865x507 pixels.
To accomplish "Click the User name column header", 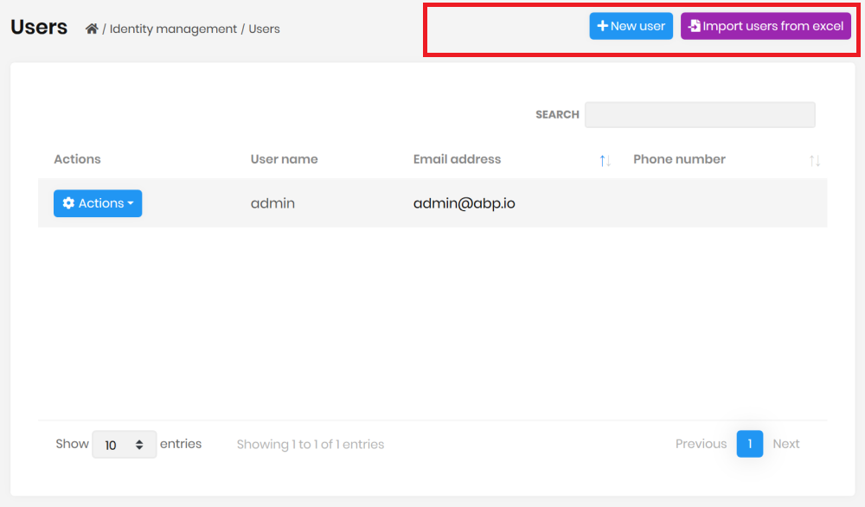I will tap(284, 159).
